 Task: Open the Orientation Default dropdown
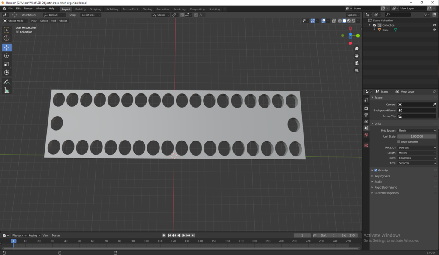(x=55, y=15)
